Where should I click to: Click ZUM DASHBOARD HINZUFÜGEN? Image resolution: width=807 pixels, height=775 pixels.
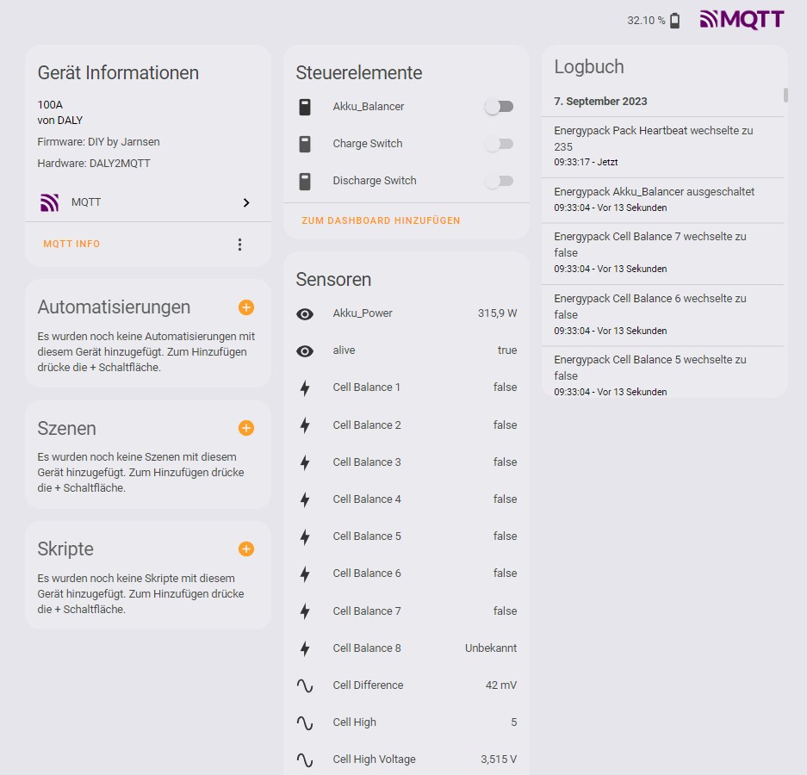coord(380,220)
